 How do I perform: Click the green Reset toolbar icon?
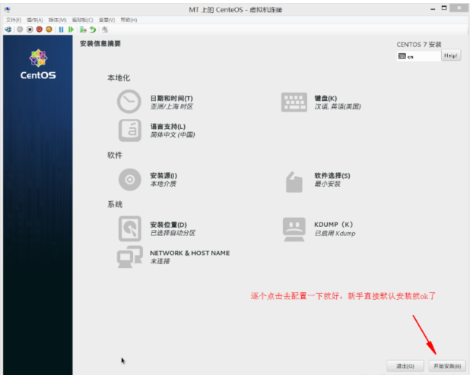pos(71,30)
